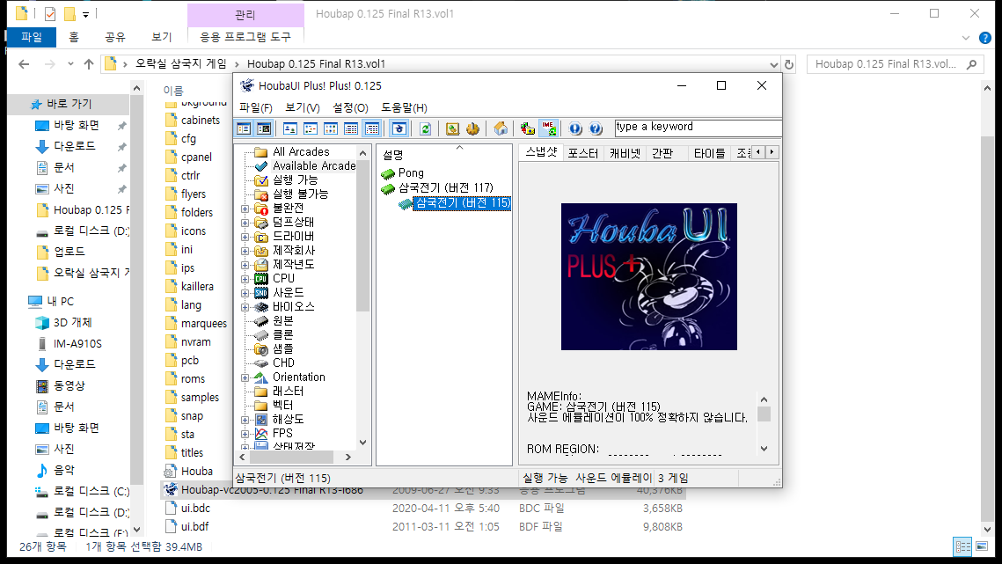Screen dimensions: 1002x564
Task: Select the 원본 folder in tree
Action: coord(283,320)
